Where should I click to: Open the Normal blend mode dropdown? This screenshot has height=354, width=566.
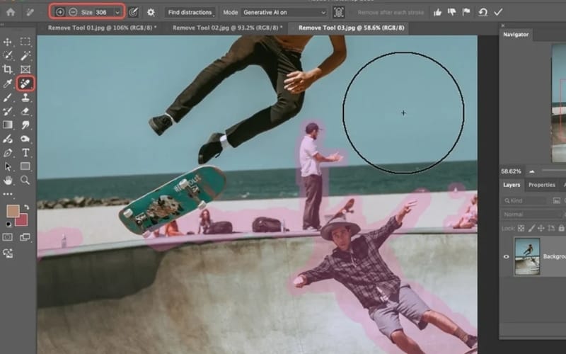[533, 215]
